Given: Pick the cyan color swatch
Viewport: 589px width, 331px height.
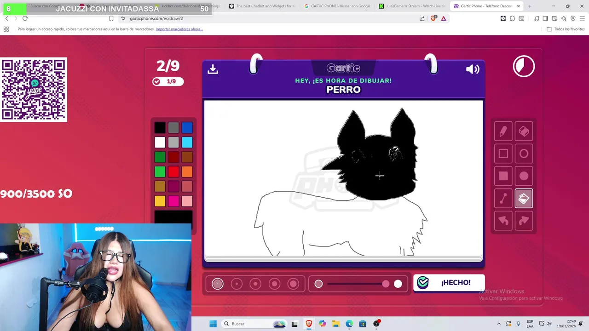Looking at the screenshot, I should point(187,142).
